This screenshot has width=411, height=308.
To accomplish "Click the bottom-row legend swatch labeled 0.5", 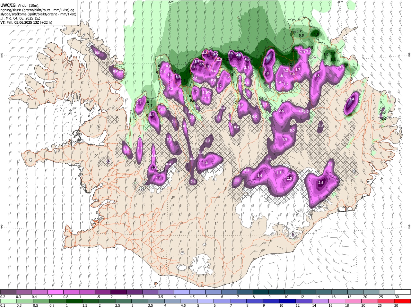I will coord(41,301).
